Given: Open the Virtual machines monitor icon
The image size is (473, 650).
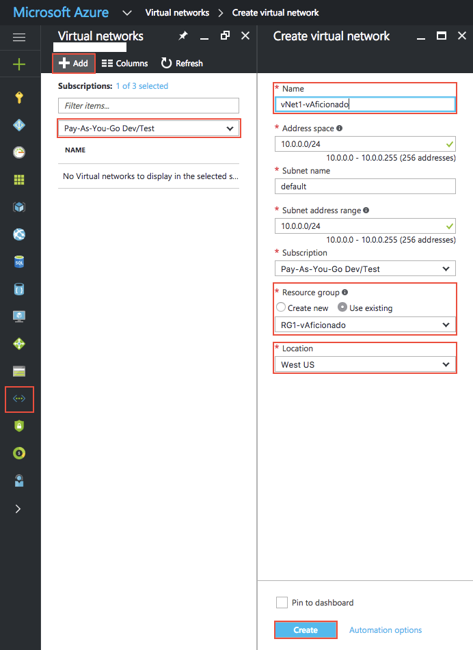Looking at the screenshot, I should coord(19,316).
